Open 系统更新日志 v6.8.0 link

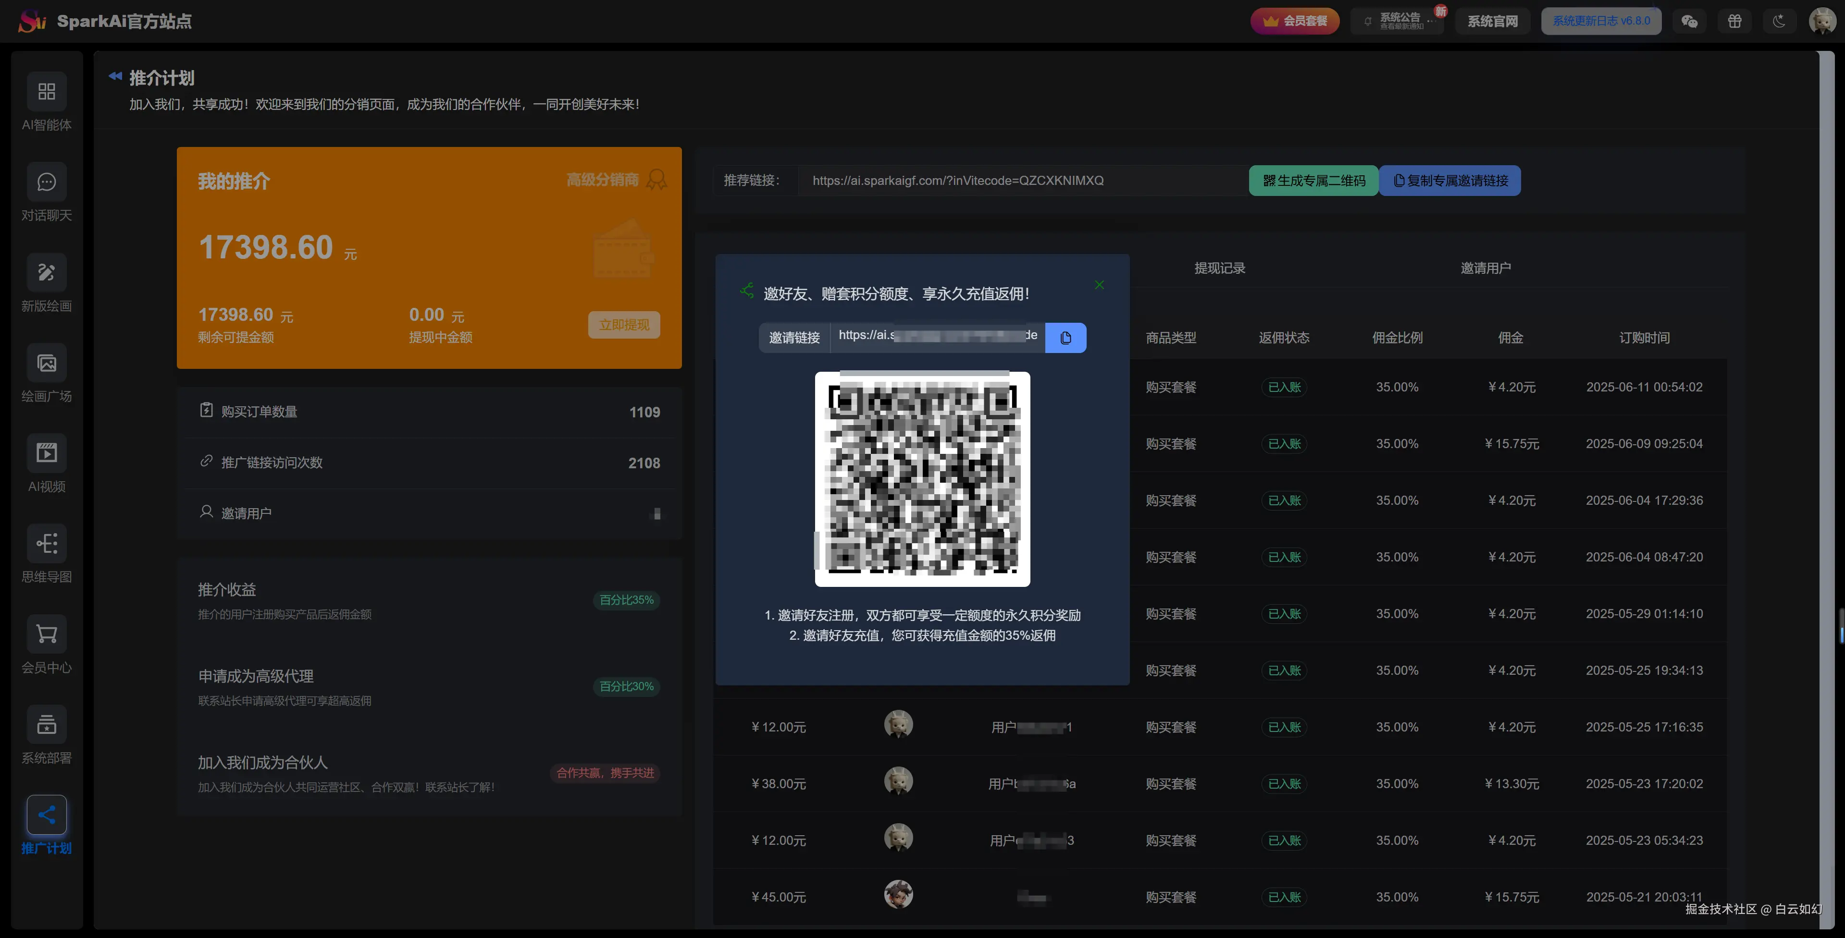tap(1601, 21)
